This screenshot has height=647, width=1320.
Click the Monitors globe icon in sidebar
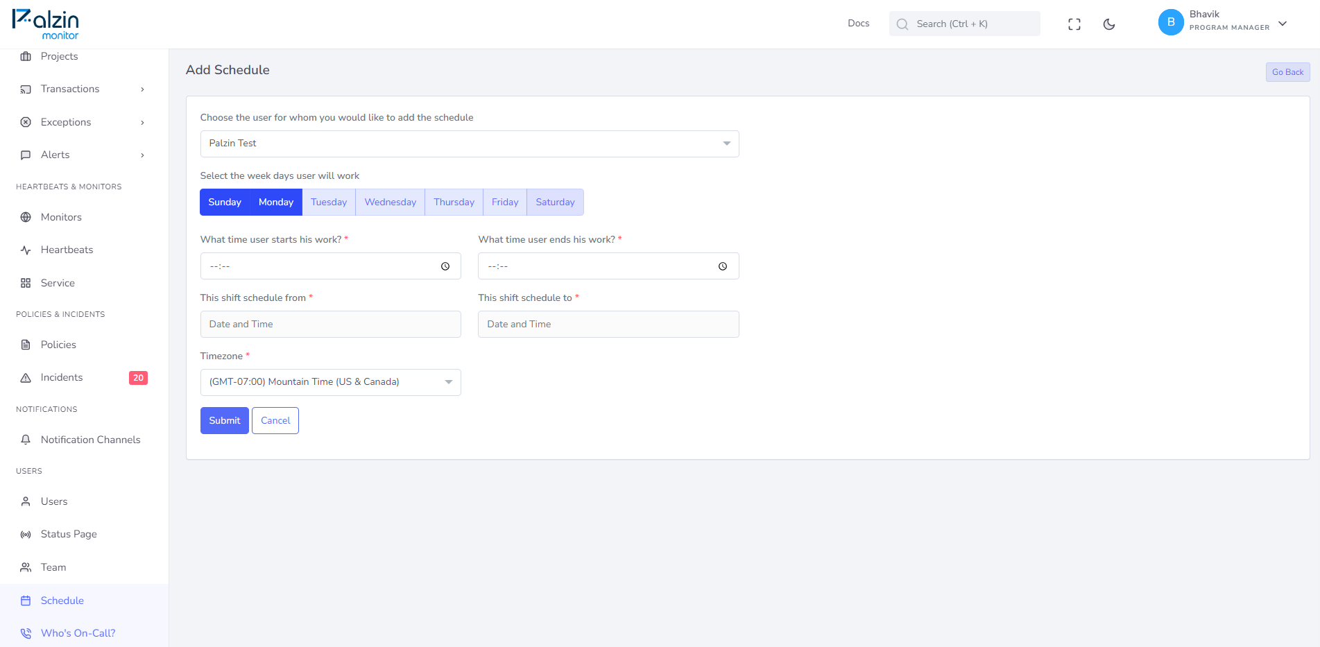tap(26, 217)
